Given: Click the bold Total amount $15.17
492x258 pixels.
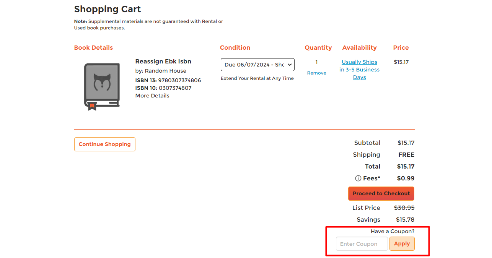Looking at the screenshot, I should pos(406,167).
